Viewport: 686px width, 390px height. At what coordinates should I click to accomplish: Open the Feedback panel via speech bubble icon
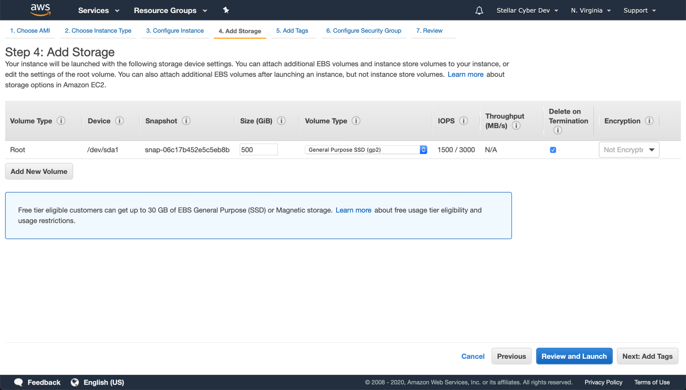tap(19, 382)
